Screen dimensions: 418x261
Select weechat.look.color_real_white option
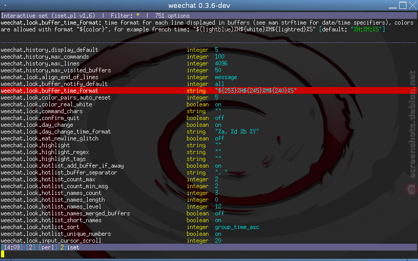pos(209,105)
